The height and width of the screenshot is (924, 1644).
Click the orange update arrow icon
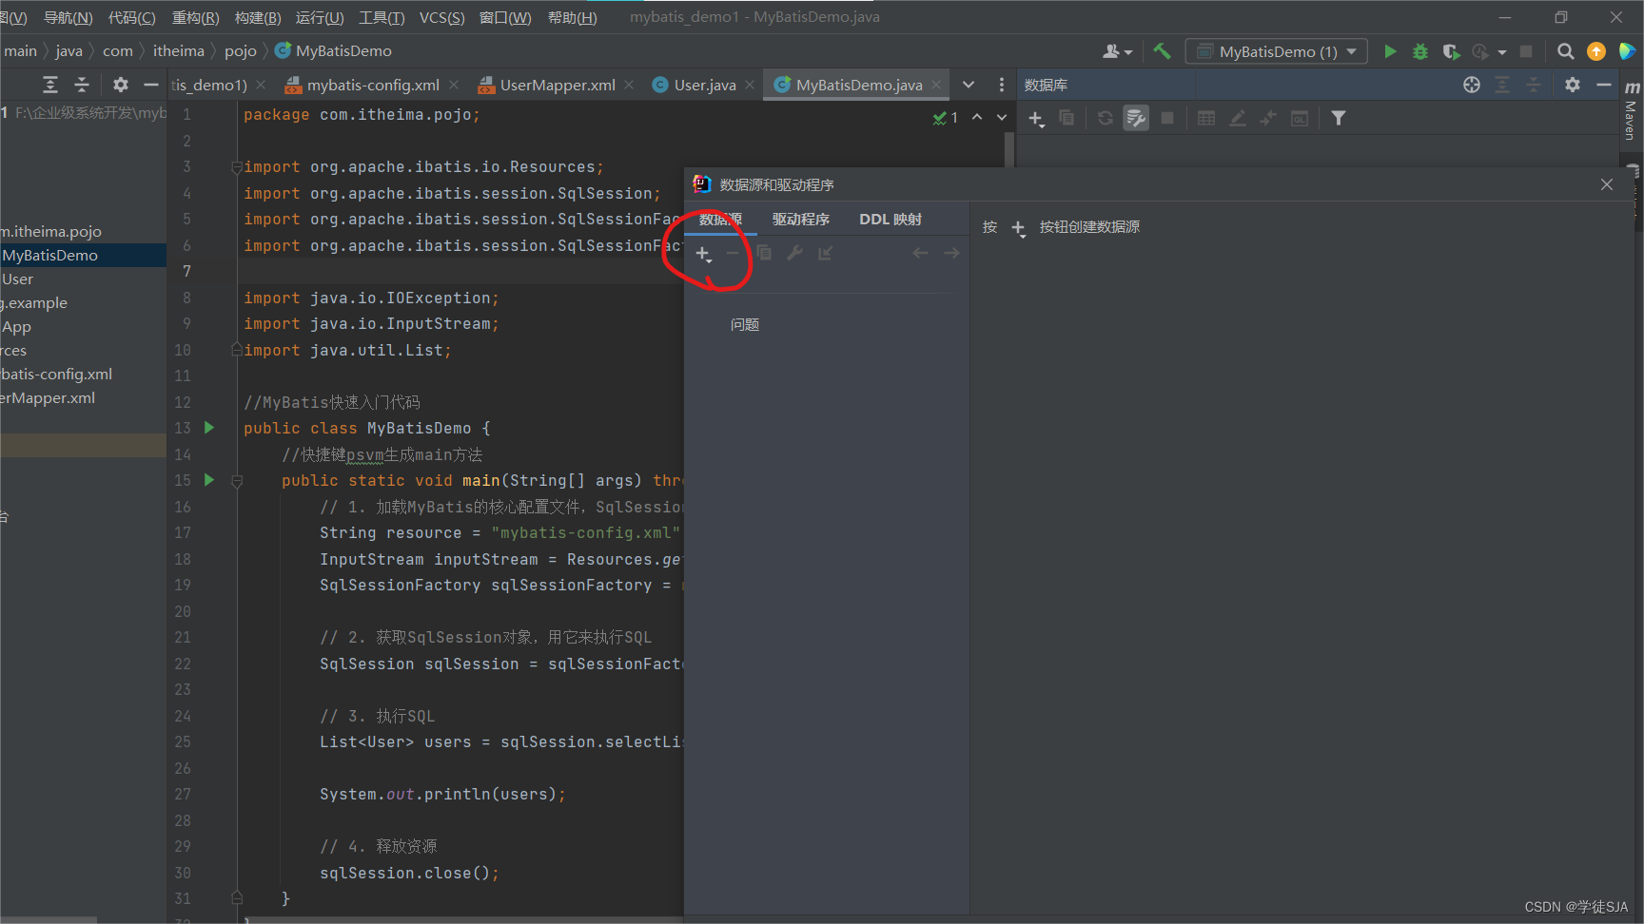pyautogui.click(x=1596, y=51)
